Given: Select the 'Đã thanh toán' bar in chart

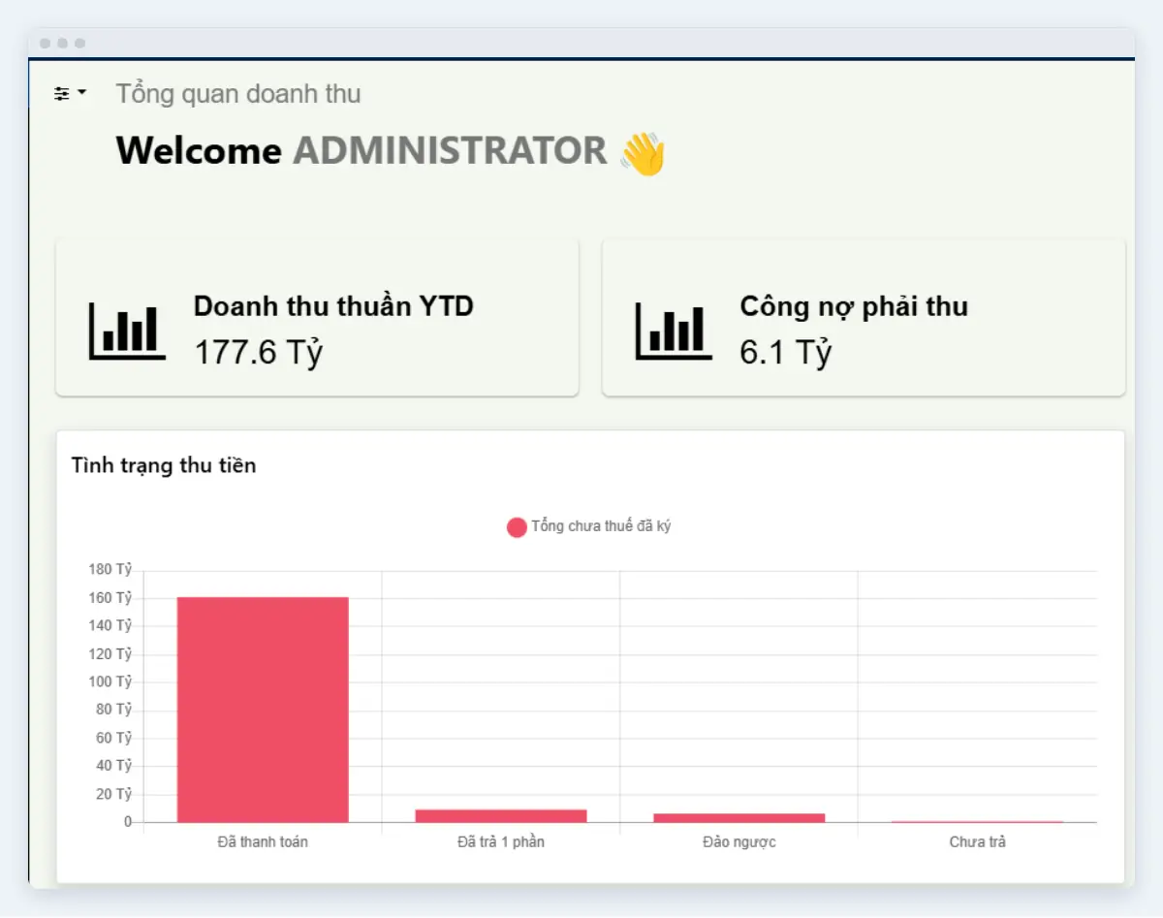Looking at the screenshot, I should (263, 710).
